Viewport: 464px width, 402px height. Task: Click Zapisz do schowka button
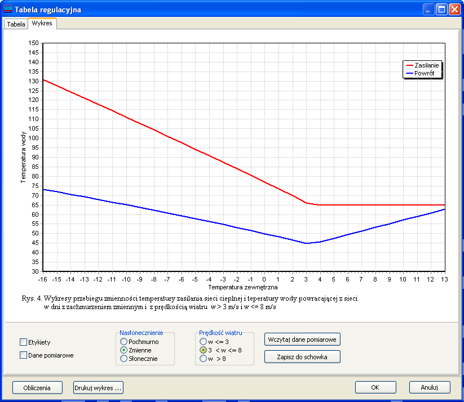302,357
